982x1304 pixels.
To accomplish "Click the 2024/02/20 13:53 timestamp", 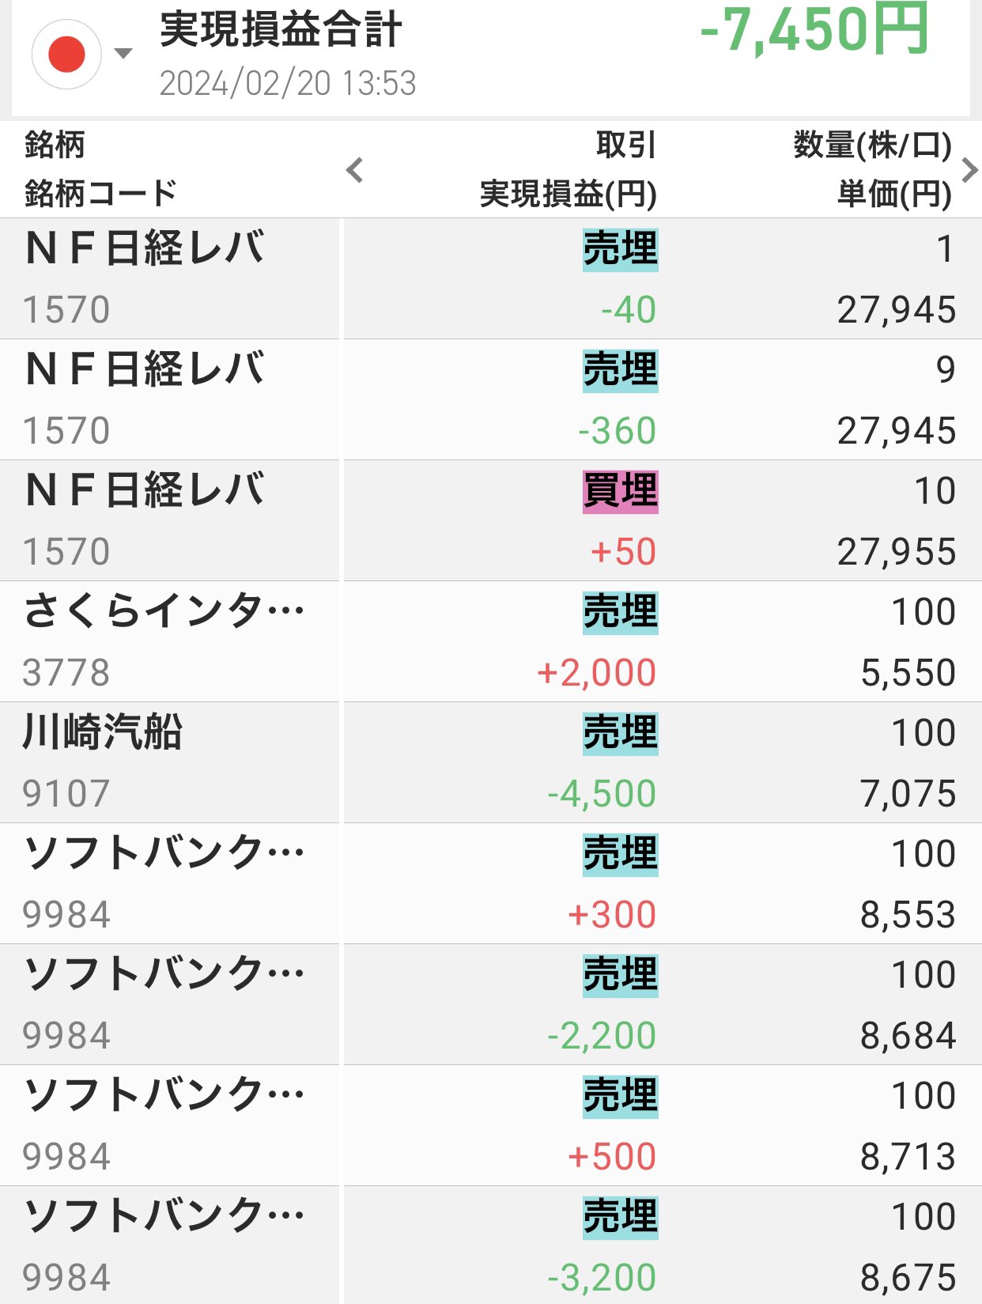I will point(288,83).
